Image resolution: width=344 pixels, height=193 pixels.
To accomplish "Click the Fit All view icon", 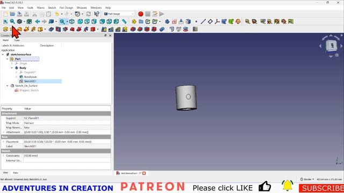I will [x=5, y=21].
